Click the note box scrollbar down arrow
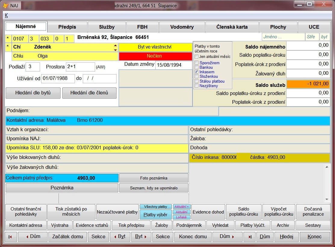This screenshot has width=335, height=247. pyautogui.click(x=327, y=199)
